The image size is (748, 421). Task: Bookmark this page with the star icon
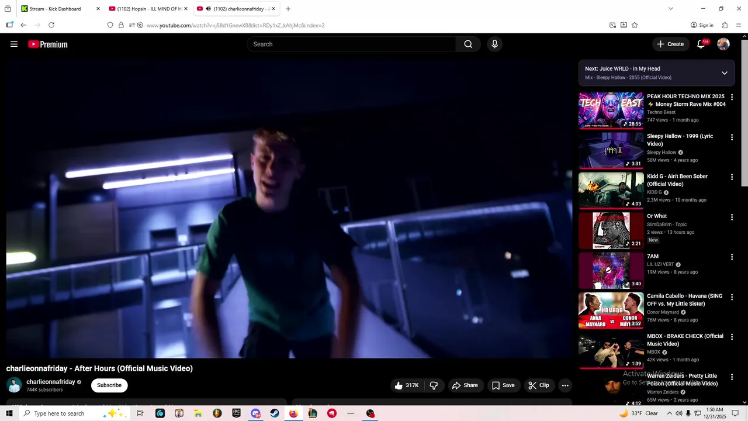[635, 25]
